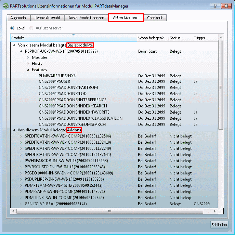Click the horizontal scrollbar left arrow
The image size is (235, 235).
[x=13, y=211]
